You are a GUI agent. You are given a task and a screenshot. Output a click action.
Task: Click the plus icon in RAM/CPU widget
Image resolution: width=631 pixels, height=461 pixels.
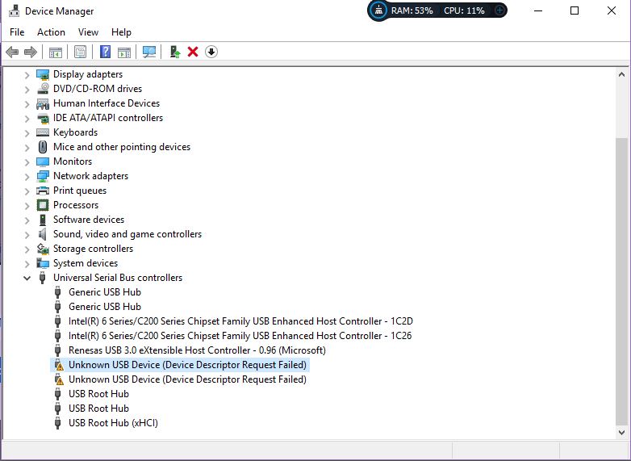click(499, 10)
